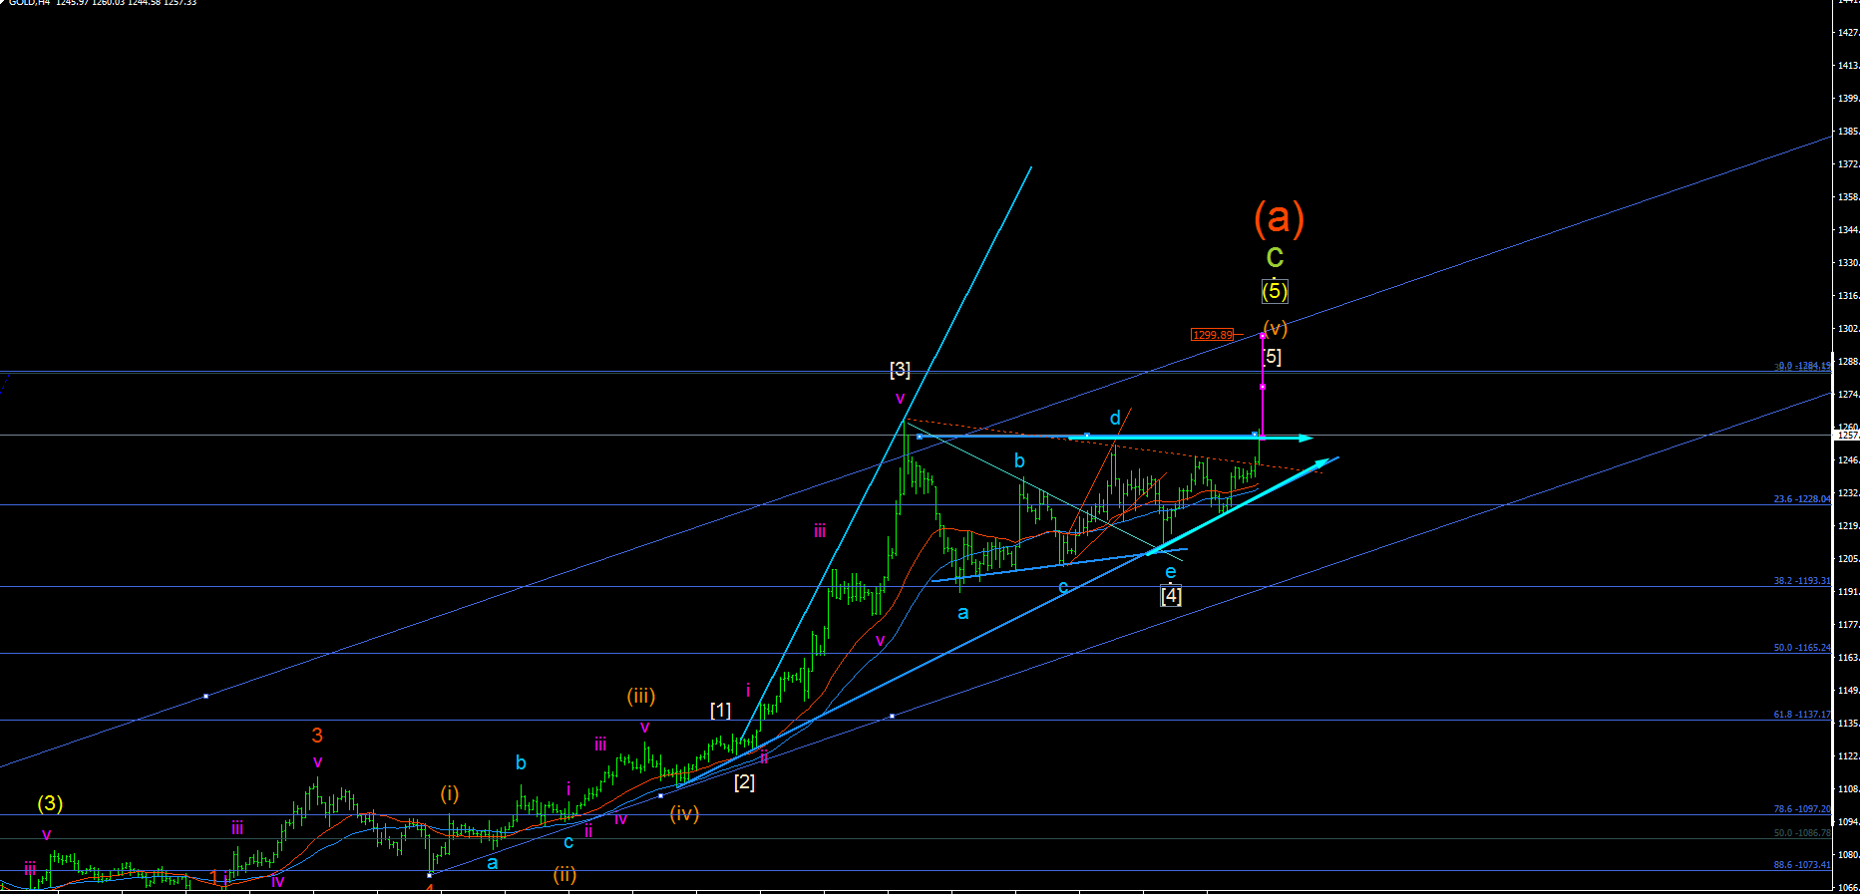
Task: Click the yellow (3) wave label
Action: point(50,803)
